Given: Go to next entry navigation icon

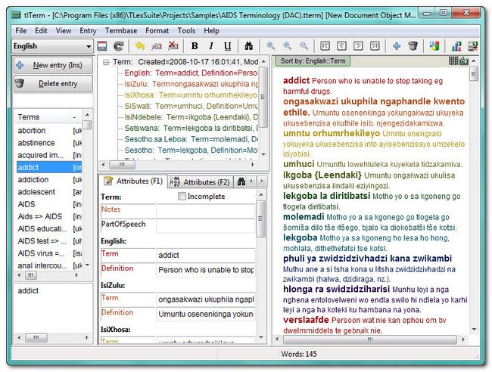Looking at the screenshot, I should tap(358, 46).
